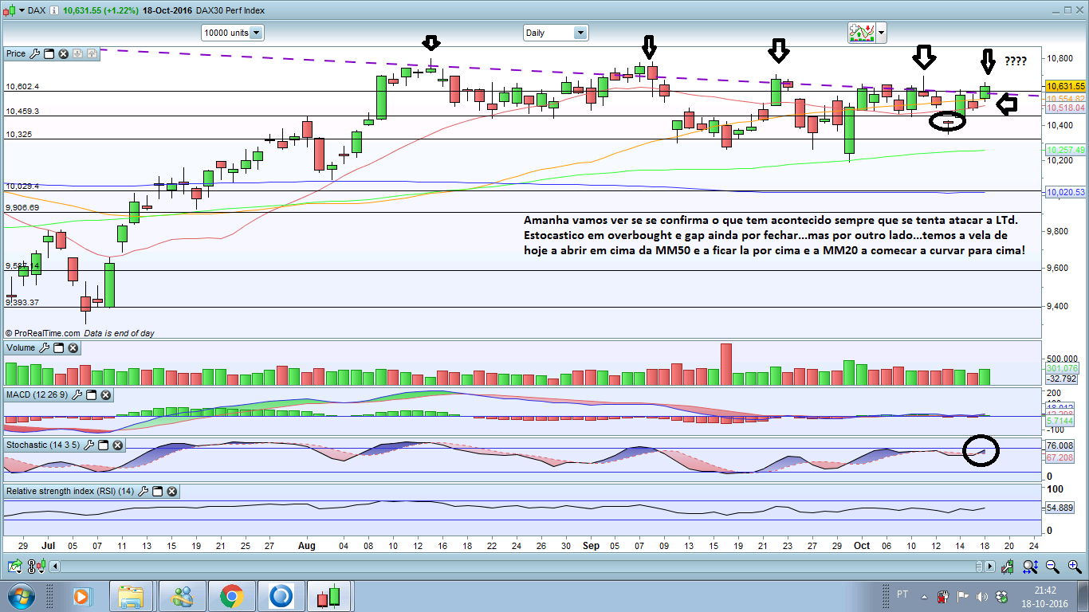Open chart properties wrench at bottom-right

tap(1009, 567)
